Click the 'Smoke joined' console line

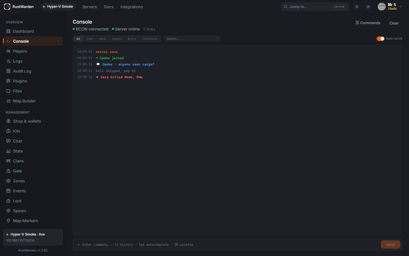tap(112, 58)
